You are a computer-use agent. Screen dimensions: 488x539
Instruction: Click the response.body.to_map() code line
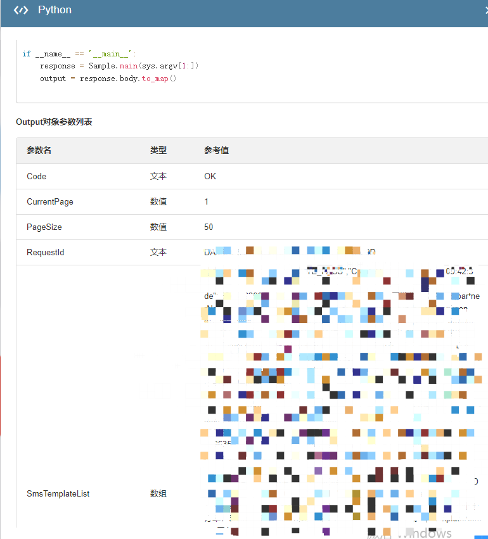[x=108, y=79]
